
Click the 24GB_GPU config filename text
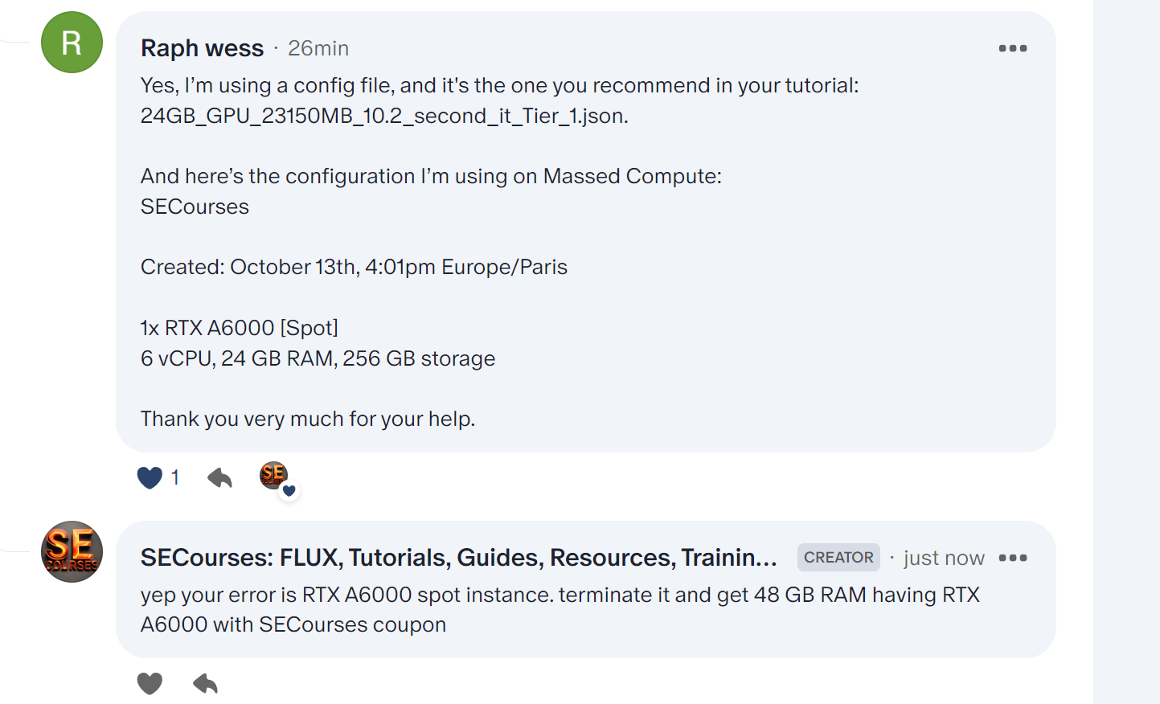383,116
